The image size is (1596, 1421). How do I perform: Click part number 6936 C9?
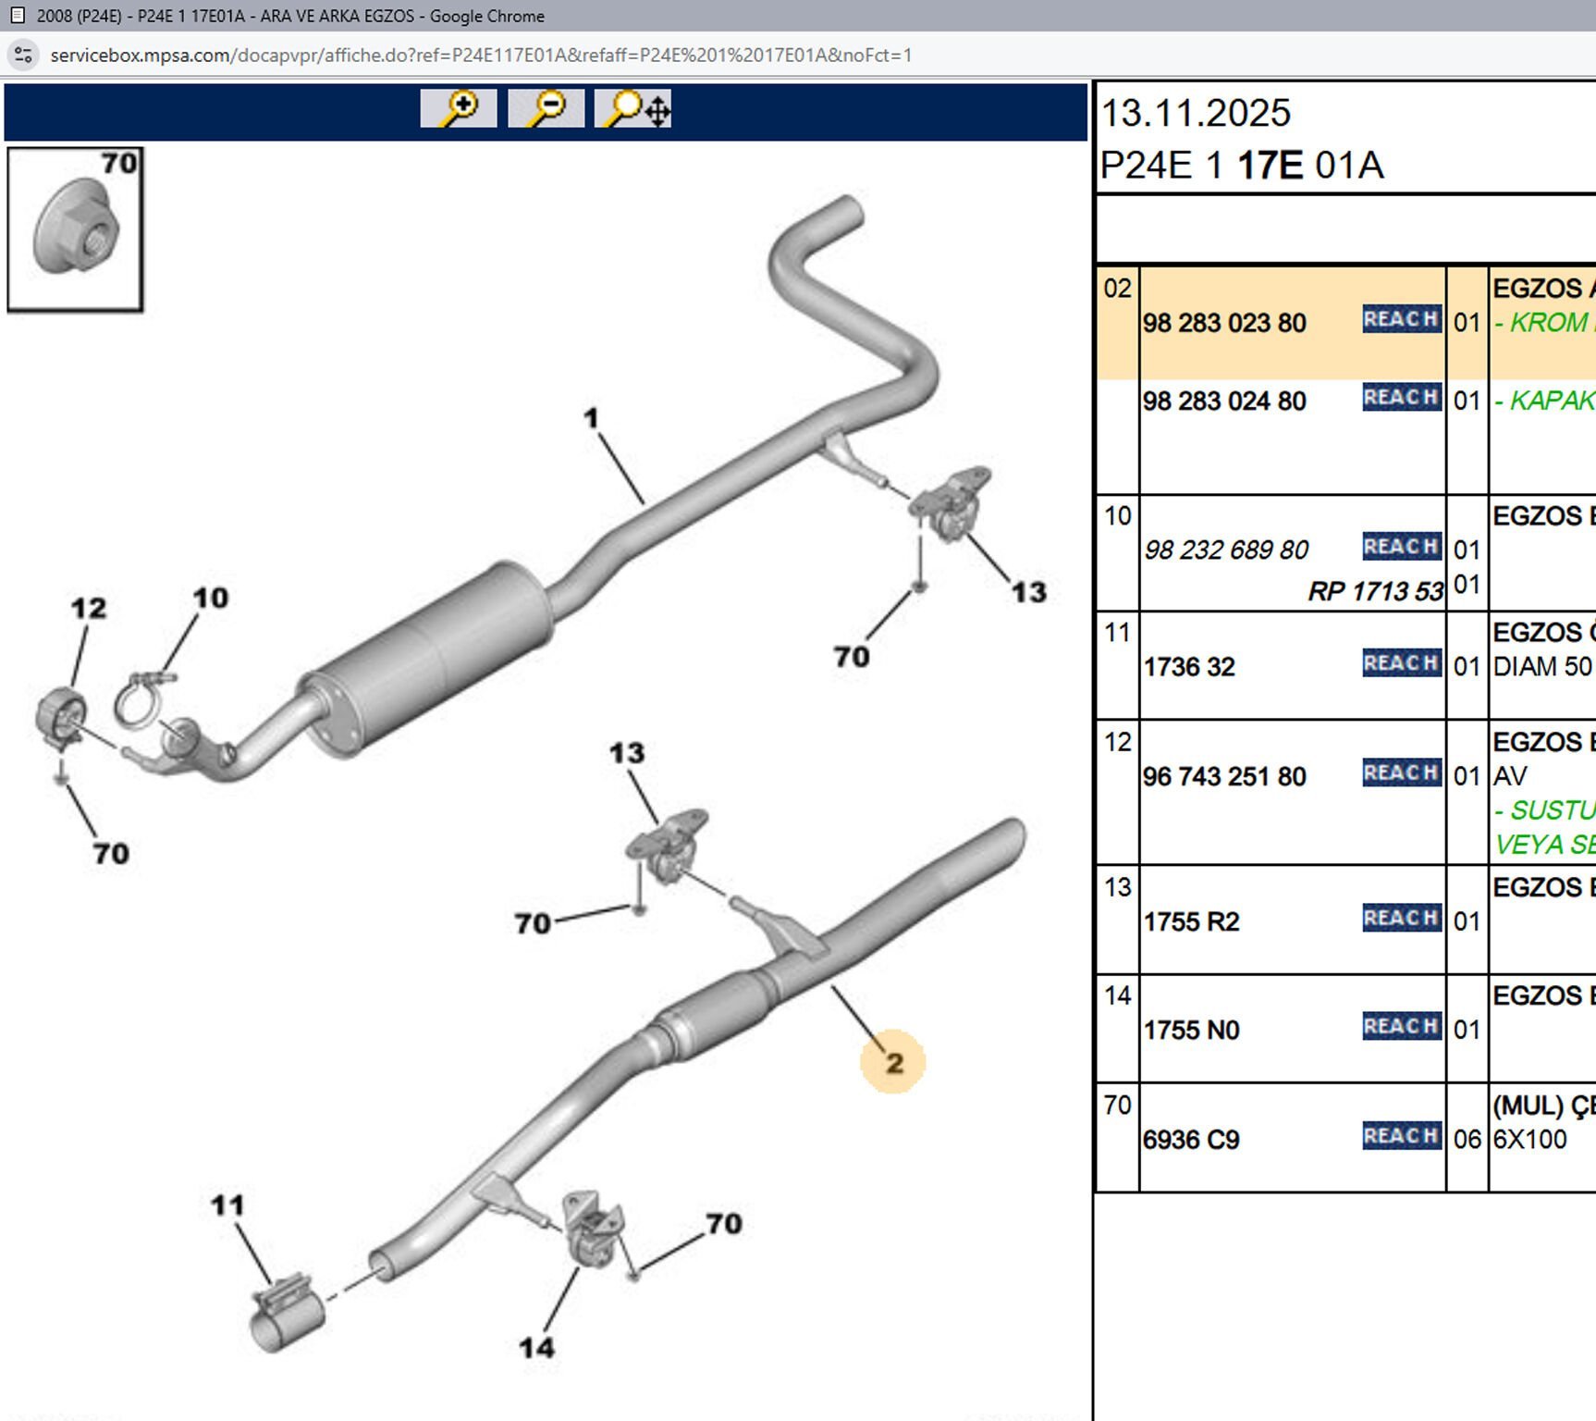click(1191, 1140)
